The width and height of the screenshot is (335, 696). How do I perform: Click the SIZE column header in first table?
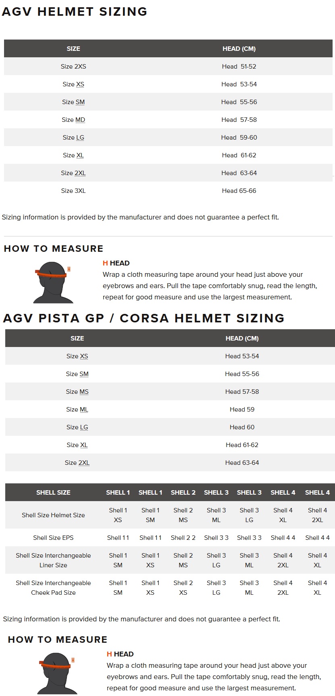[x=73, y=49]
